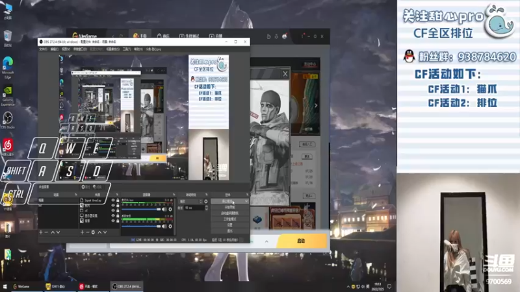Undock the 混音器 panel via its header icon
The image size is (520, 292).
(x=174, y=195)
